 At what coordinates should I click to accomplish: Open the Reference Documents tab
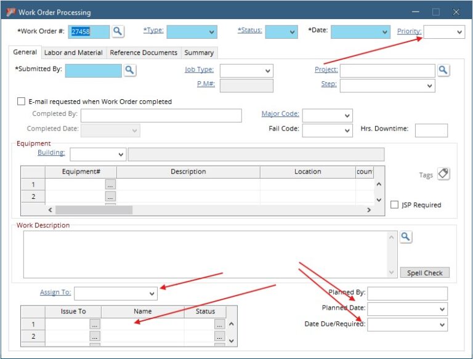click(144, 52)
